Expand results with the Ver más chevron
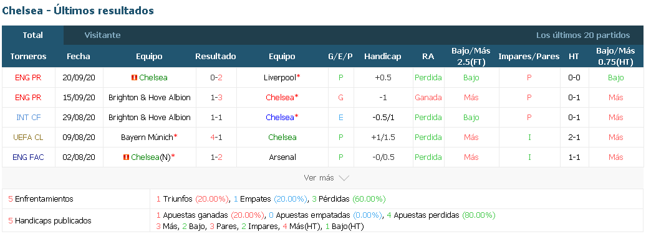The width and height of the screenshot is (646, 234). point(344,178)
